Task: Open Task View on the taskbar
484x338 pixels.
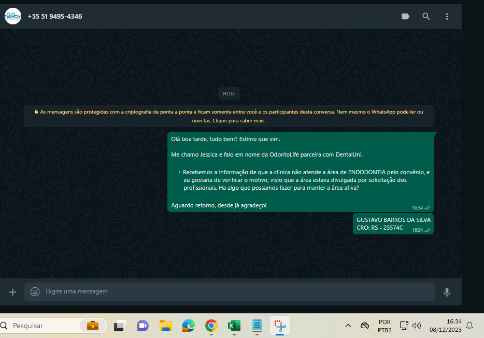Action: (120, 326)
